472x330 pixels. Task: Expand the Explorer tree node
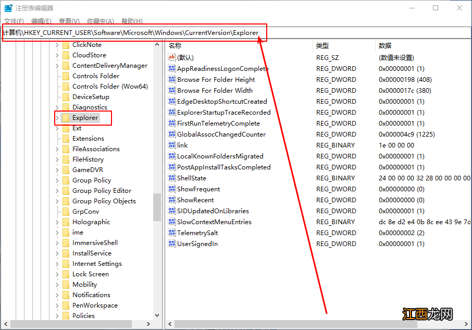pyautogui.click(x=57, y=118)
